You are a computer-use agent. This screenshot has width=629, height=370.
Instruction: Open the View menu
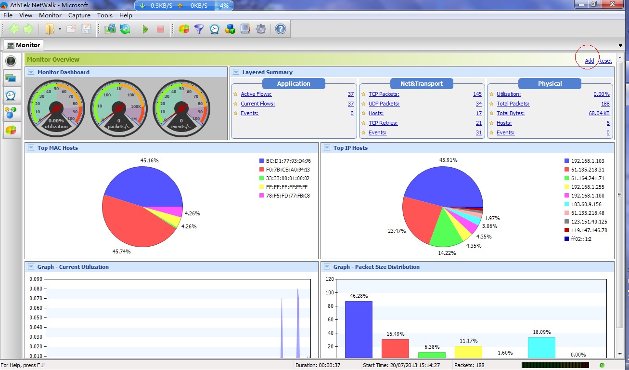pyautogui.click(x=26, y=15)
